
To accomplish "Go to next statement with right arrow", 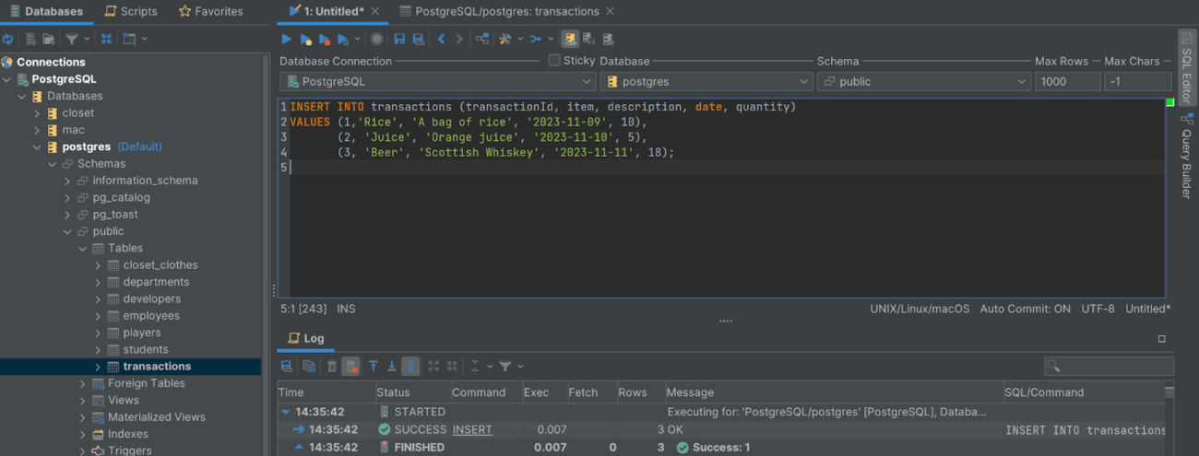I will click(x=459, y=39).
